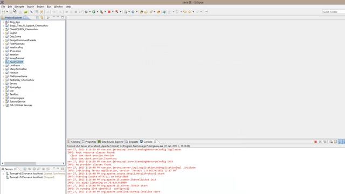This screenshot has width=345, height=194.
Task: Click Project Explorer horizontal scrollbar thumb
Action: pyautogui.click(x=20, y=163)
